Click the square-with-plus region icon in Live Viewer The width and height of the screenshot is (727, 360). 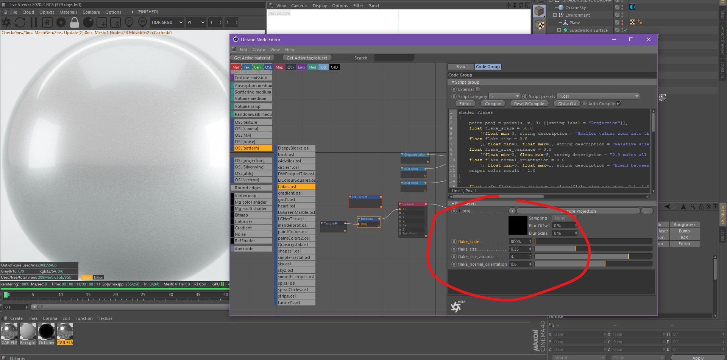[x=102, y=22]
